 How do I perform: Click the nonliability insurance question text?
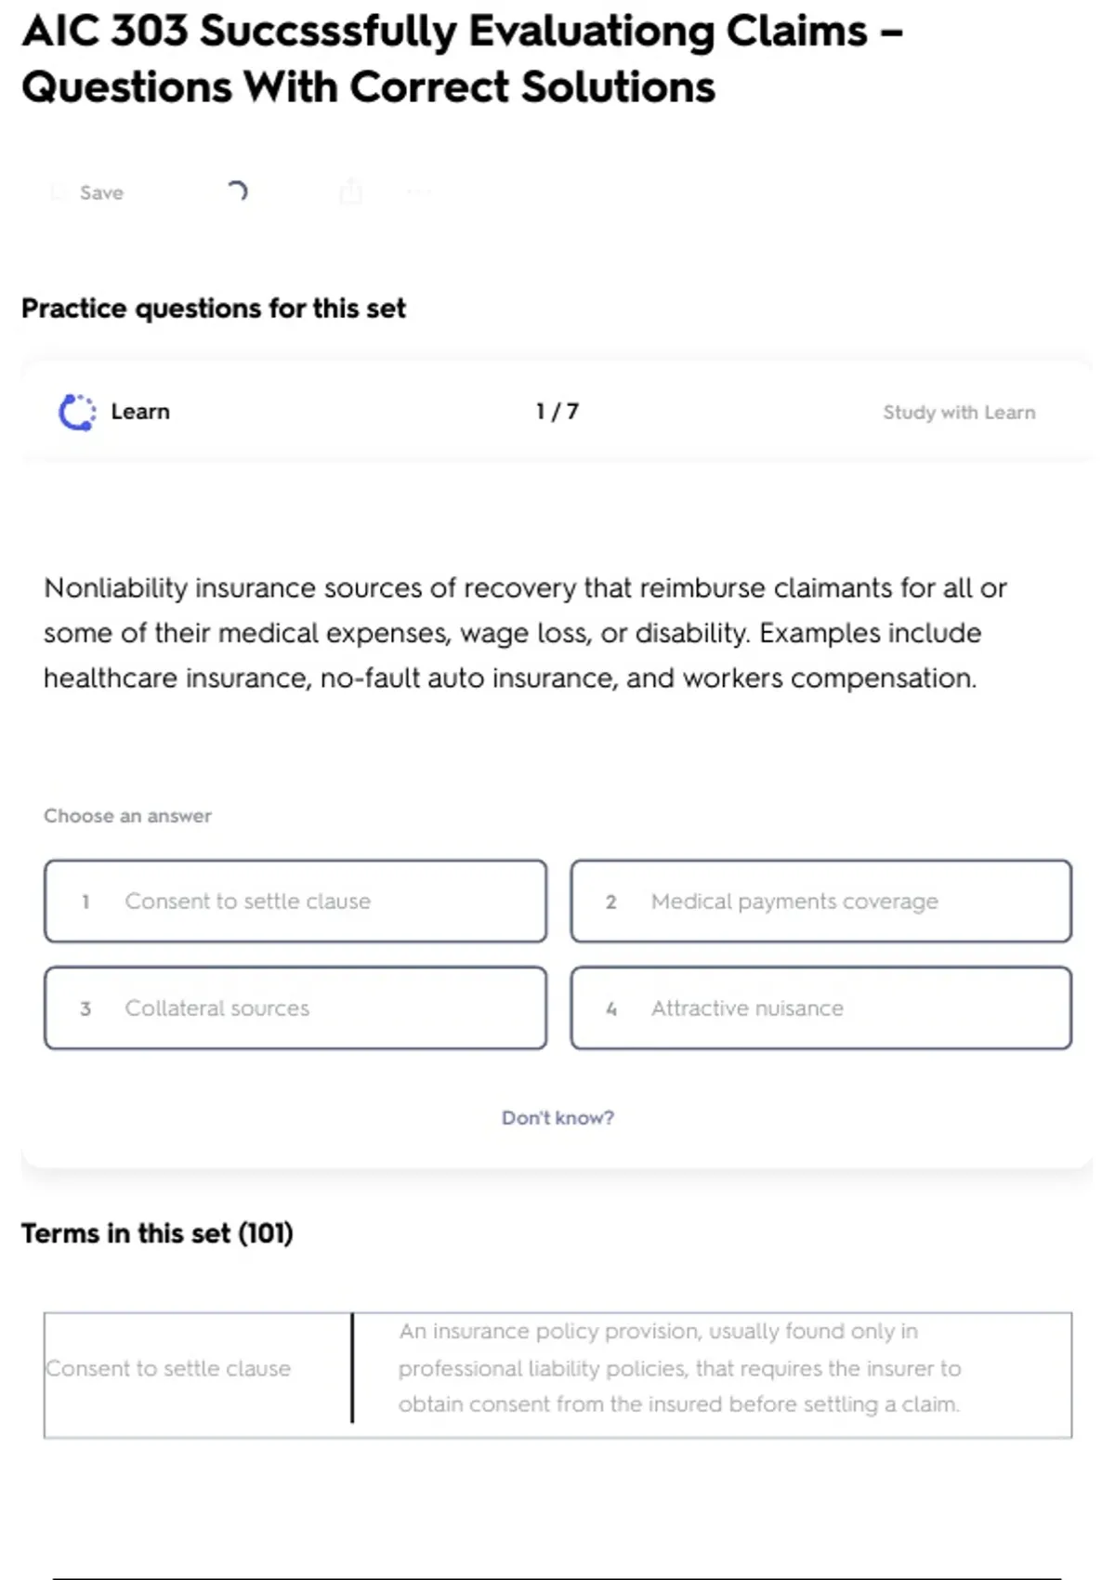tap(525, 633)
